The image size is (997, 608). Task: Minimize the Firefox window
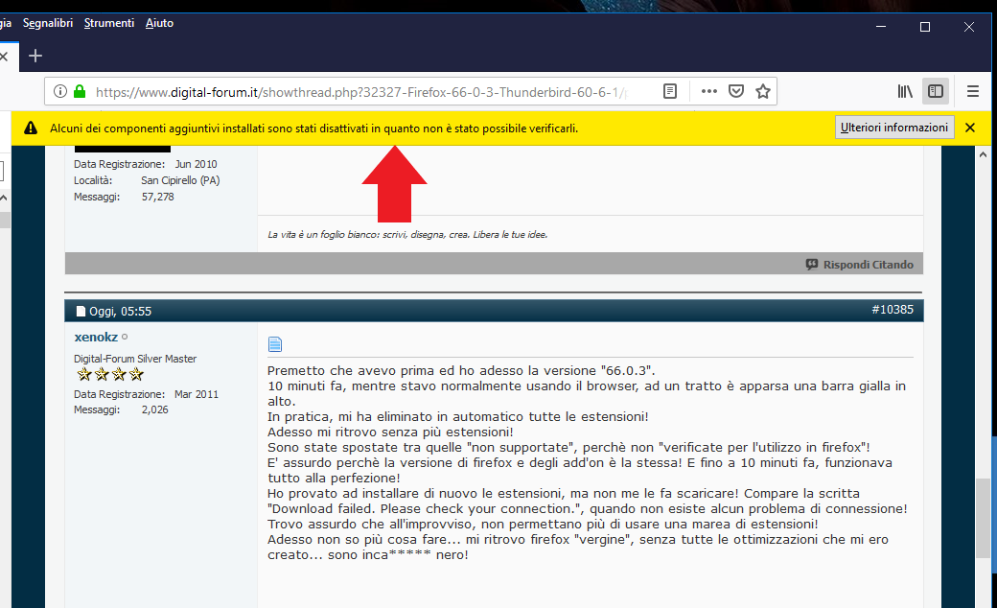881,27
